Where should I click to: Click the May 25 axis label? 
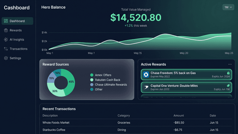[x=229, y=53]
